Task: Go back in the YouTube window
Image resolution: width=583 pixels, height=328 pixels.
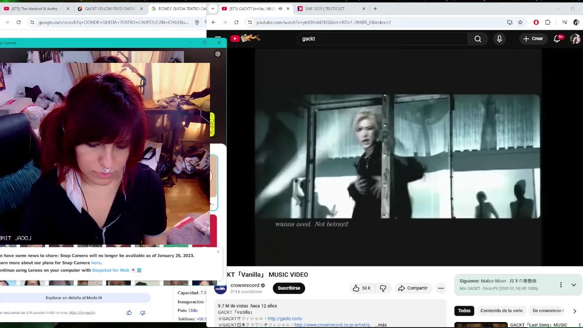Action: pyautogui.click(x=213, y=22)
